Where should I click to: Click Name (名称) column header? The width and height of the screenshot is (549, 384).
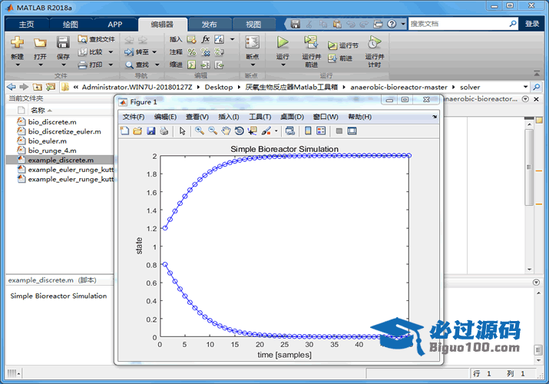(x=41, y=111)
